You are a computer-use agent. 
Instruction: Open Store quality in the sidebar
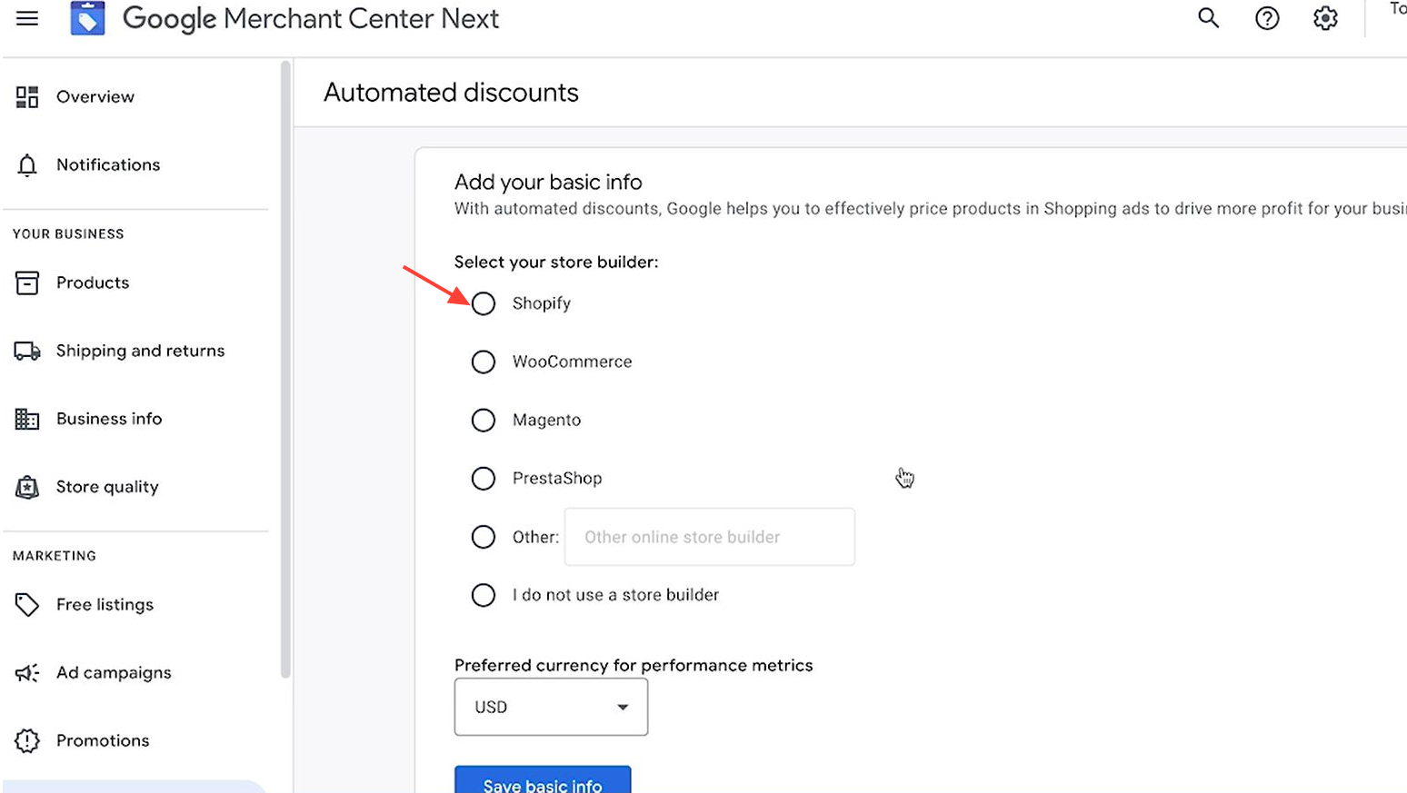[107, 488]
